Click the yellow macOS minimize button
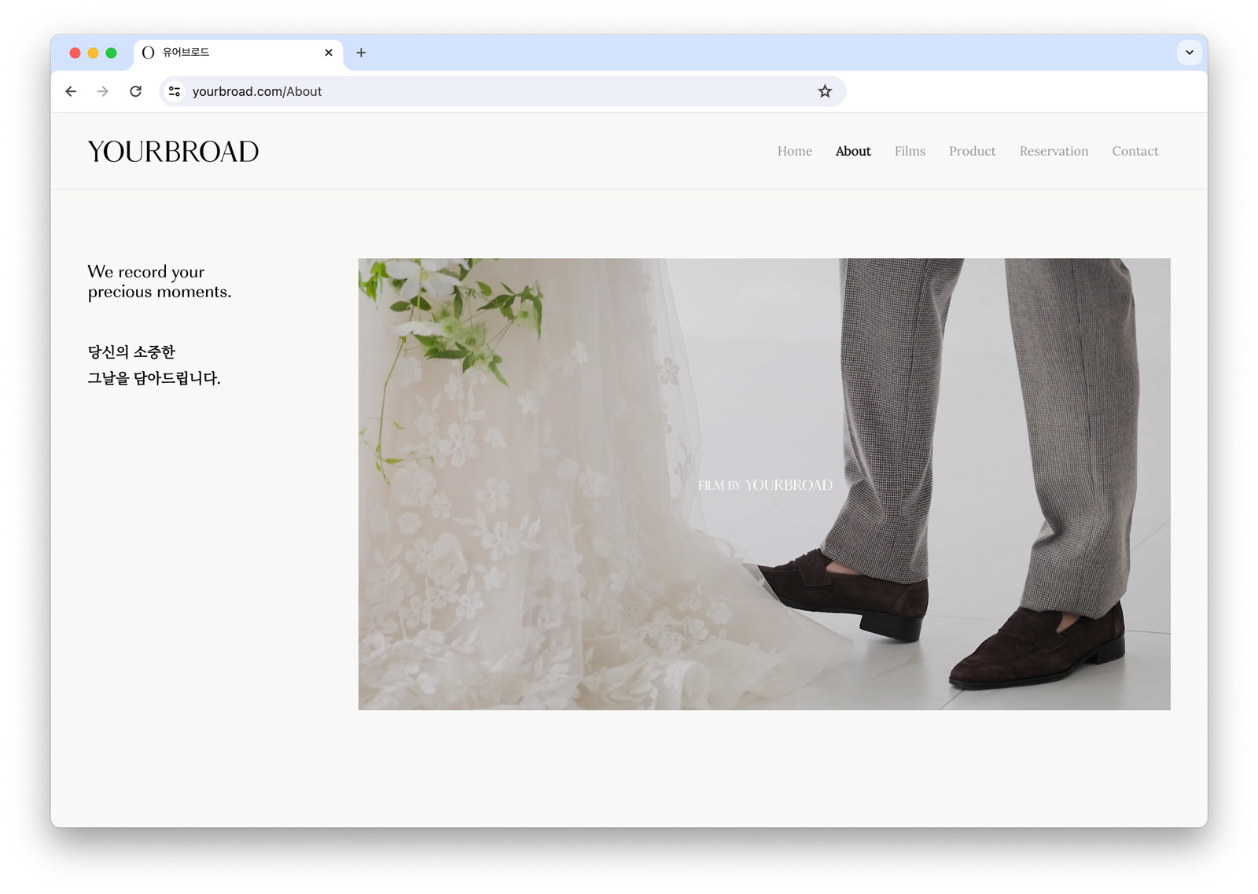The image size is (1258, 894). click(x=93, y=53)
